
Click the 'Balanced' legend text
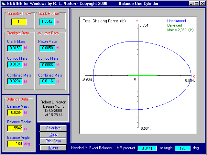[175, 25]
